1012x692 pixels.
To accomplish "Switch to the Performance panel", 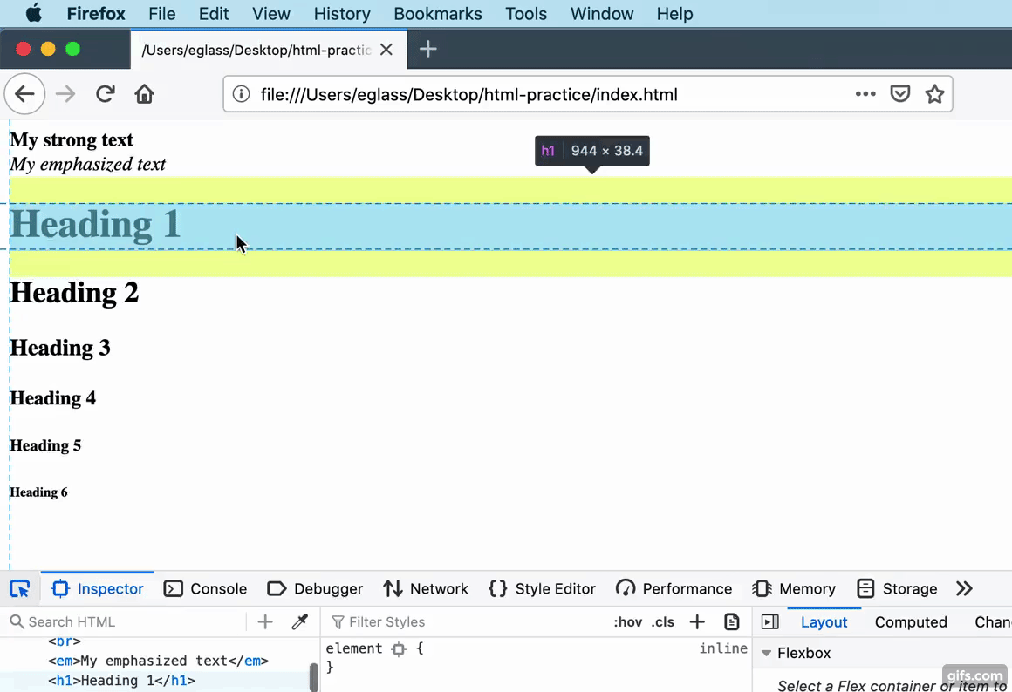I will (x=674, y=589).
